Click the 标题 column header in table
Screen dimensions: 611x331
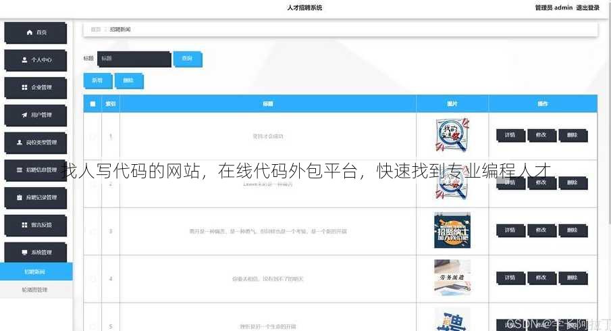tap(268, 104)
